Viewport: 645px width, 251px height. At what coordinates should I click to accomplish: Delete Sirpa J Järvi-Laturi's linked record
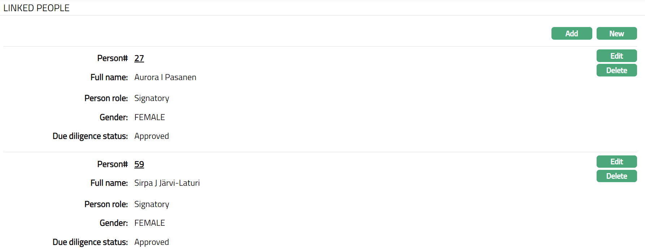616,176
